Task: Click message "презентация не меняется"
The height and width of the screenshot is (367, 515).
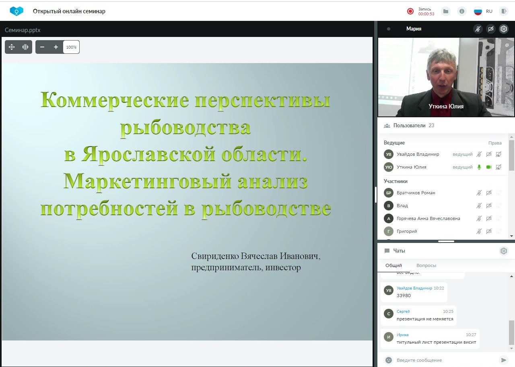Action: point(425,319)
